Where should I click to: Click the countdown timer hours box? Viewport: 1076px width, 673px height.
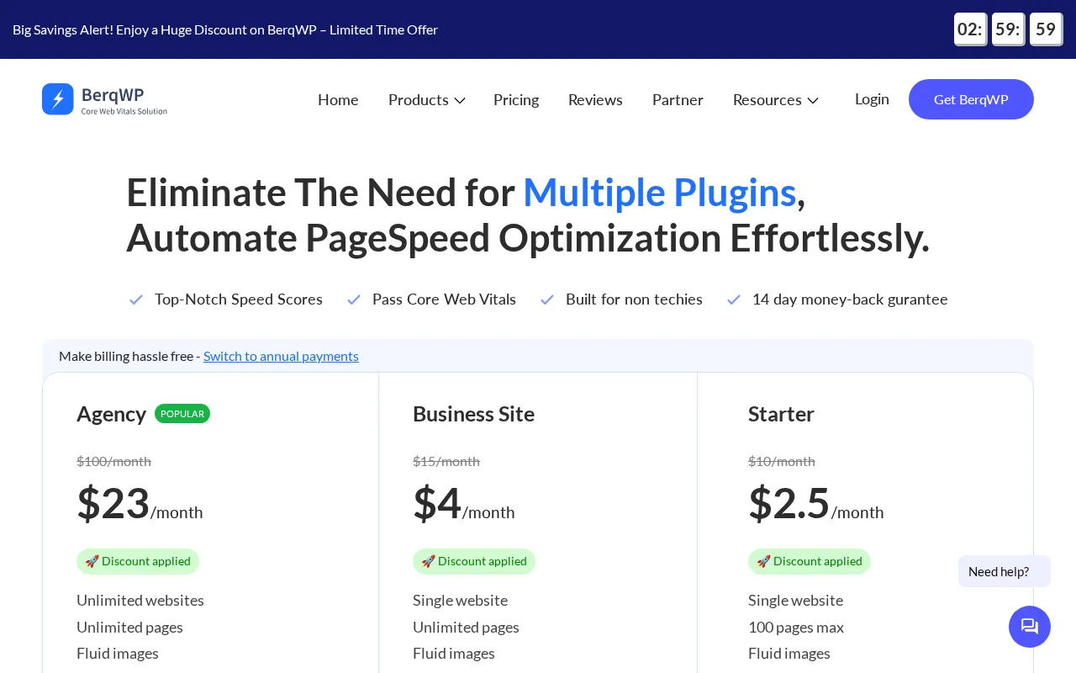970,29
